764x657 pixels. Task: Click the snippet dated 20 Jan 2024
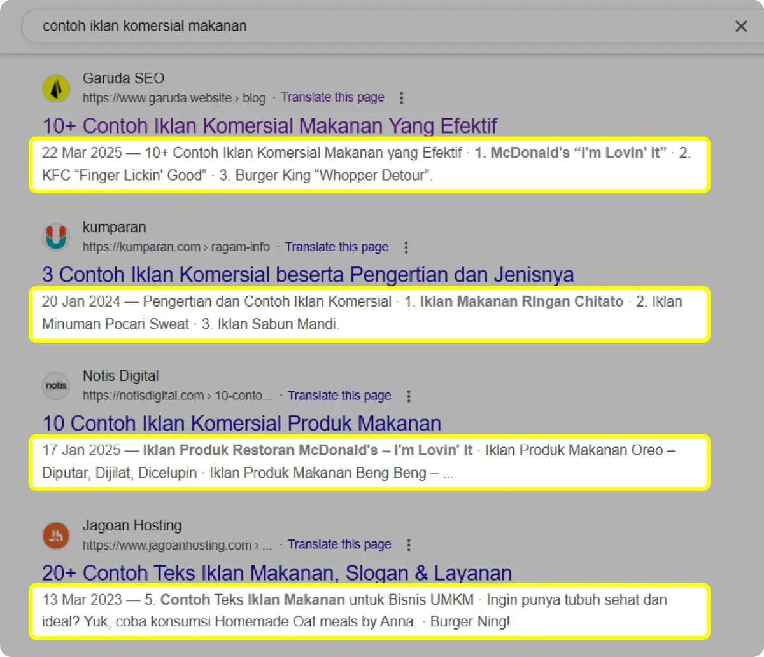click(369, 313)
